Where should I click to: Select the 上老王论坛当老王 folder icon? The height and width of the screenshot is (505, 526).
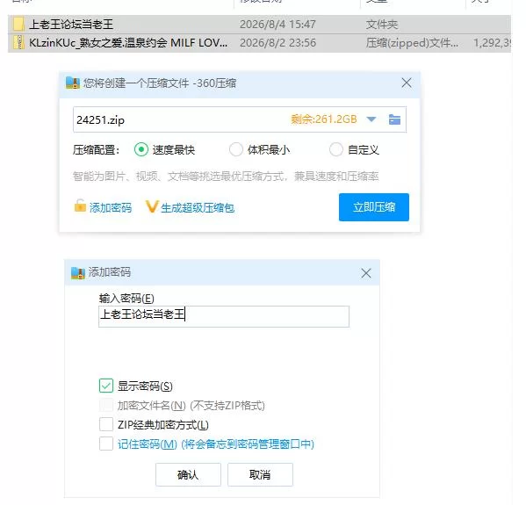[18, 25]
